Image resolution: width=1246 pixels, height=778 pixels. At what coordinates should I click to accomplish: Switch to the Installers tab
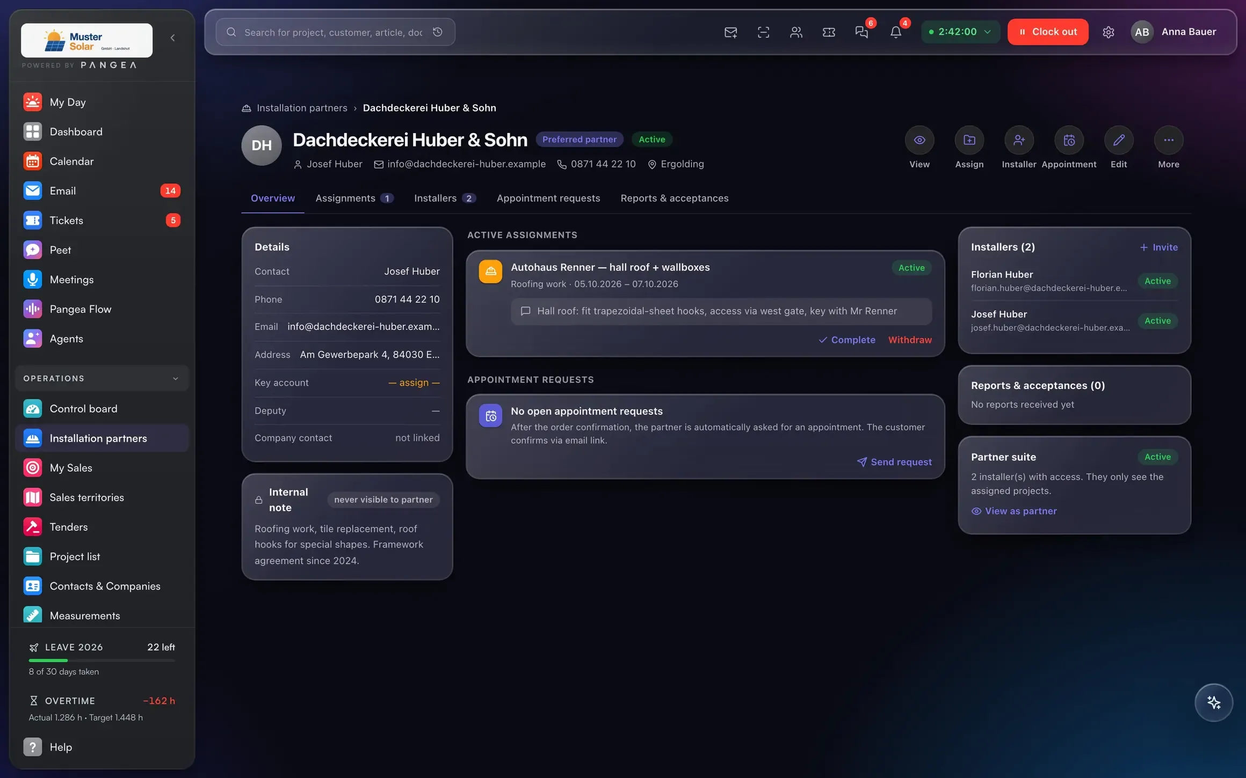pos(445,199)
